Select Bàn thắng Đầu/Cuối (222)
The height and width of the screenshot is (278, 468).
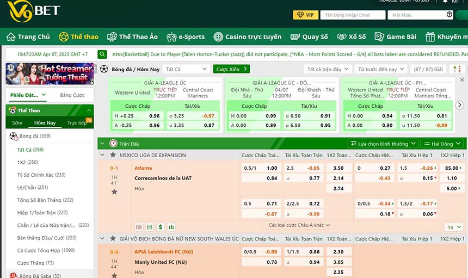pyautogui.click(x=47, y=238)
